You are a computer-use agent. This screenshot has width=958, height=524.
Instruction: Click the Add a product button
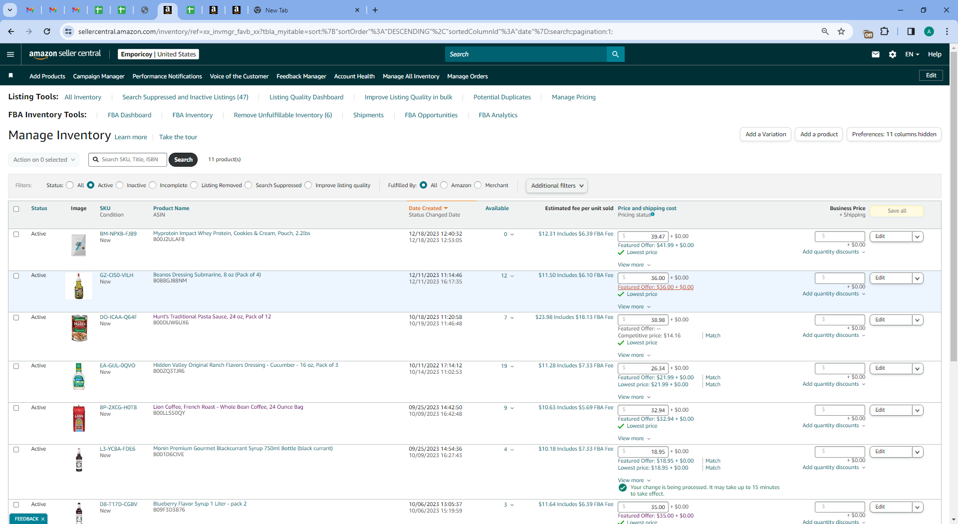coord(819,134)
